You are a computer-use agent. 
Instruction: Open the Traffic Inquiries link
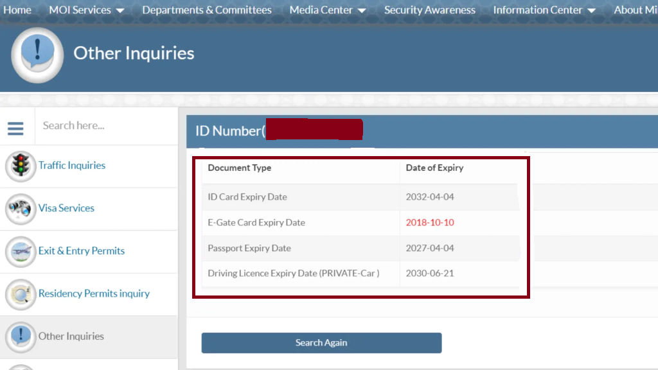pyautogui.click(x=72, y=165)
